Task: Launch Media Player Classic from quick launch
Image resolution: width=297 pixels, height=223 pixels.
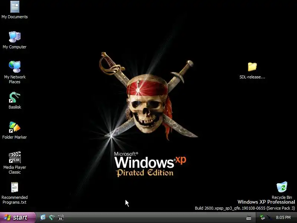Action: pyautogui.click(x=61, y=217)
